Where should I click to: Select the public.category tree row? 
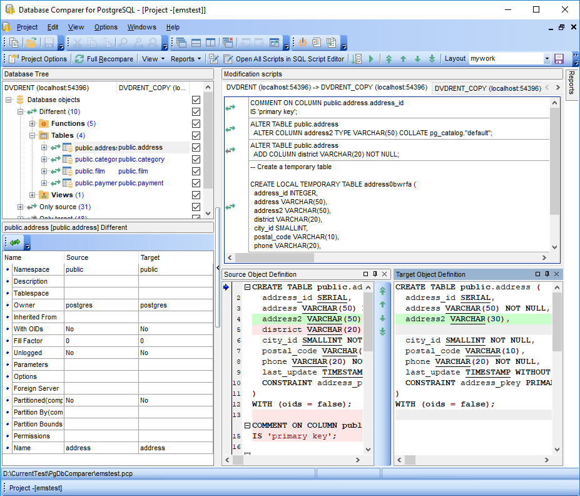[120, 159]
